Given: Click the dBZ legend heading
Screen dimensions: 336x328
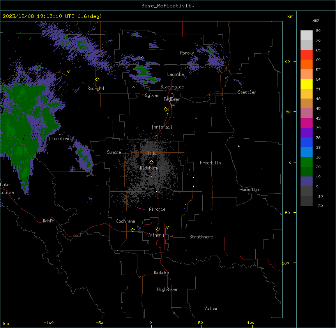Looking at the screenshot, I should (x=316, y=21).
